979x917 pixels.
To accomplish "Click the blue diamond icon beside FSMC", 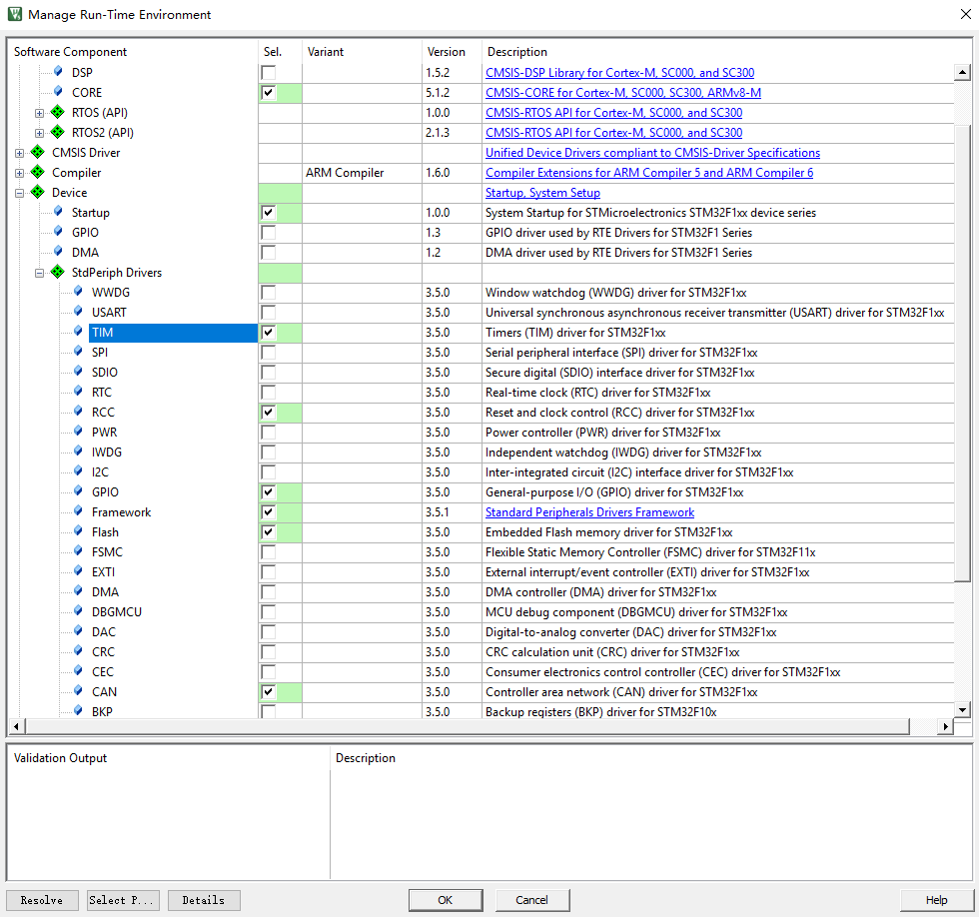I will [78, 550].
